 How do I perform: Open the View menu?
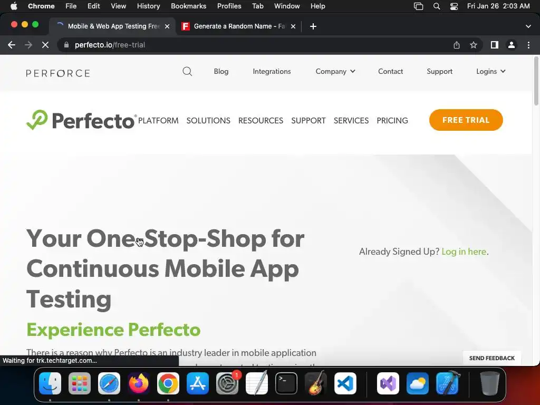tap(119, 6)
